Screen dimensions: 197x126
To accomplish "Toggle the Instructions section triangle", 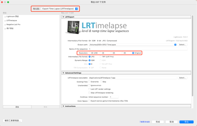I will click(x=63, y=106).
